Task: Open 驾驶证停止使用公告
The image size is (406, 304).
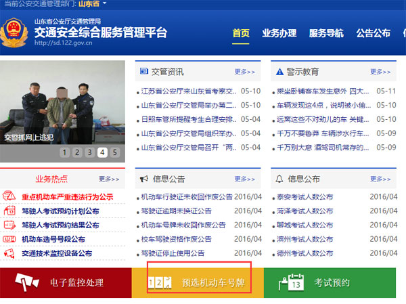Action: (x=173, y=253)
